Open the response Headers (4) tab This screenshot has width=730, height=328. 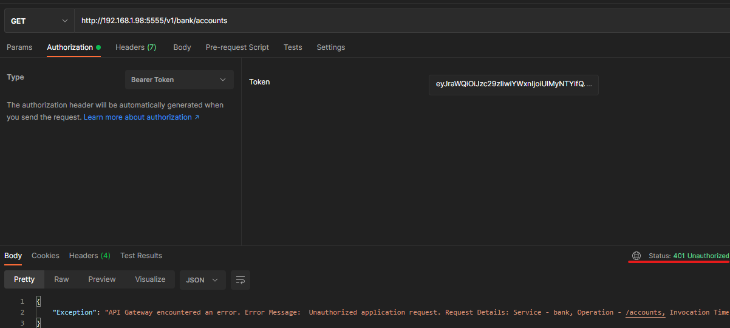coord(89,256)
